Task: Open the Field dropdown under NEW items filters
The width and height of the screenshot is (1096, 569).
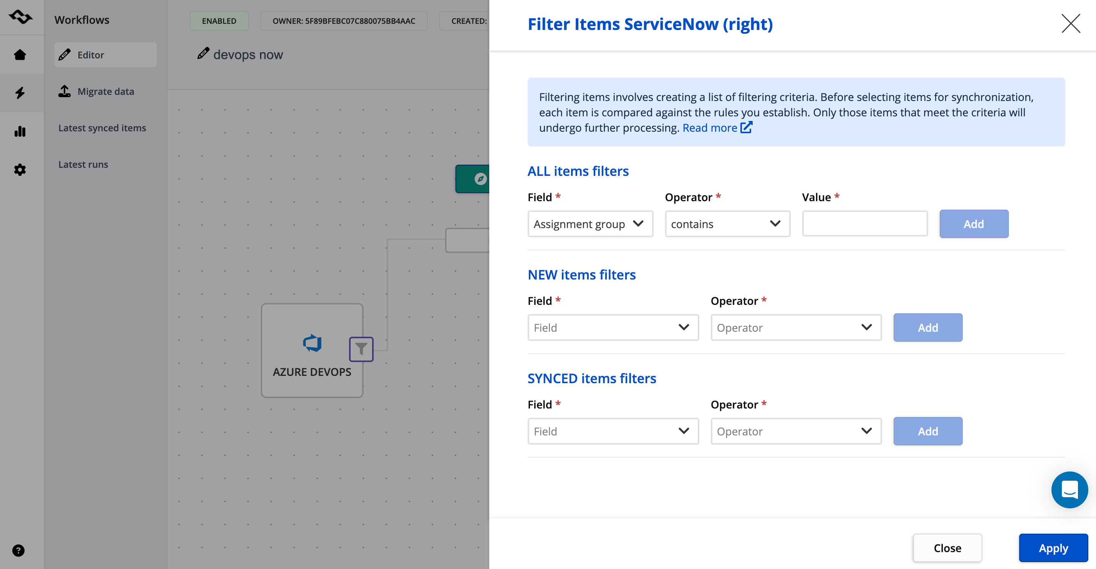Action: [x=613, y=328]
